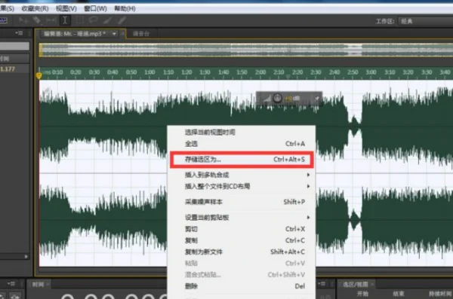The width and height of the screenshot is (453, 299).
Task: Switch to the 调音台 mixer tab
Action: 141,34
